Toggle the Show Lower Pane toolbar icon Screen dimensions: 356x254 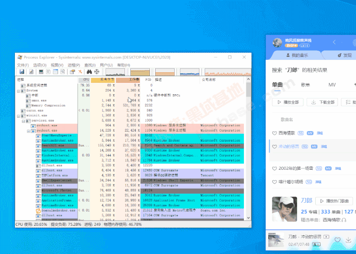(x=56, y=72)
